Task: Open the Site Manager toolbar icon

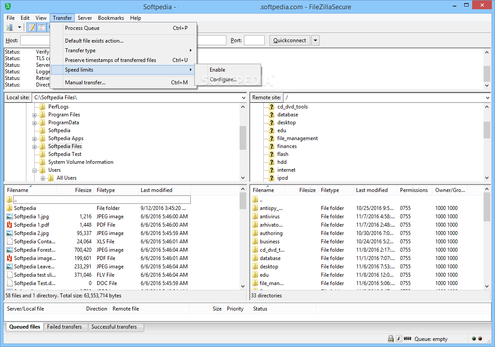Action: (x=10, y=27)
